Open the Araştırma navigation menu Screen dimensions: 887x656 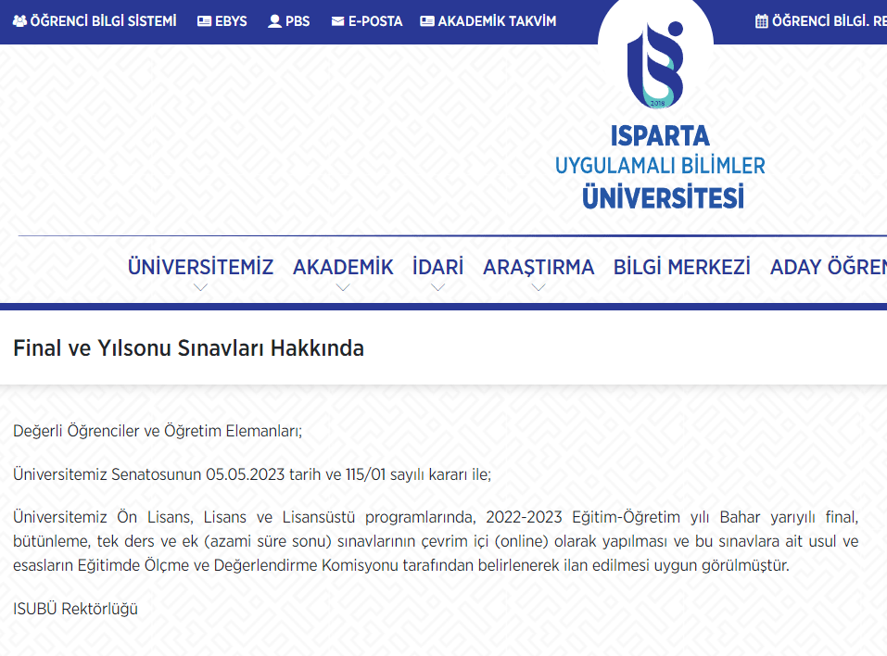click(x=539, y=267)
